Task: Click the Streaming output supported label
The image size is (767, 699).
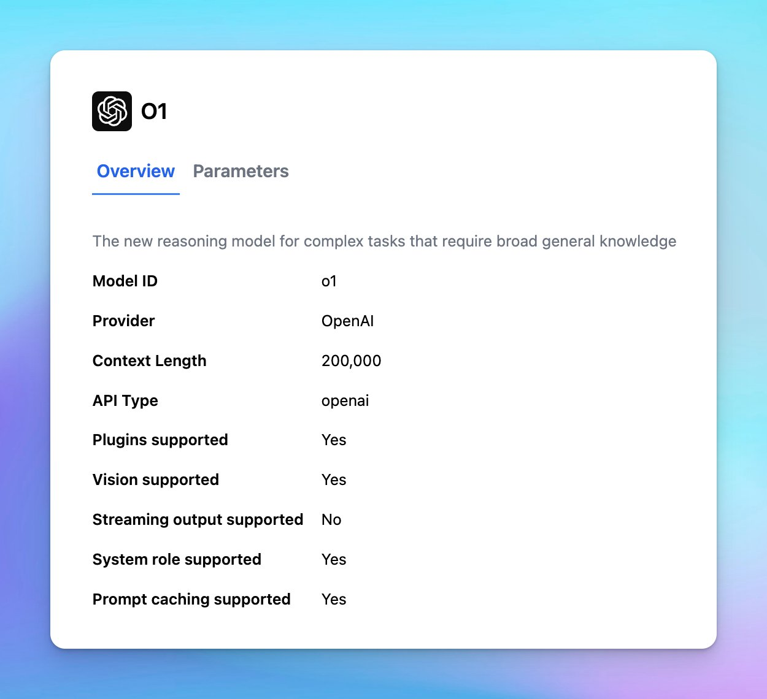Action: point(198,519)
